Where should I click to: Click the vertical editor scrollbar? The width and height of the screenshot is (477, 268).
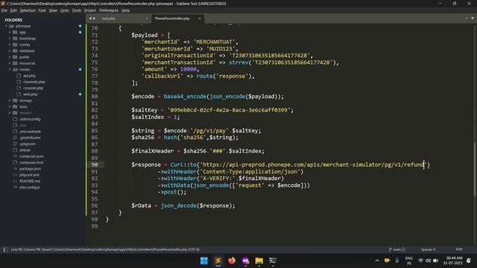pyautogui.click(x=475, y=170)
